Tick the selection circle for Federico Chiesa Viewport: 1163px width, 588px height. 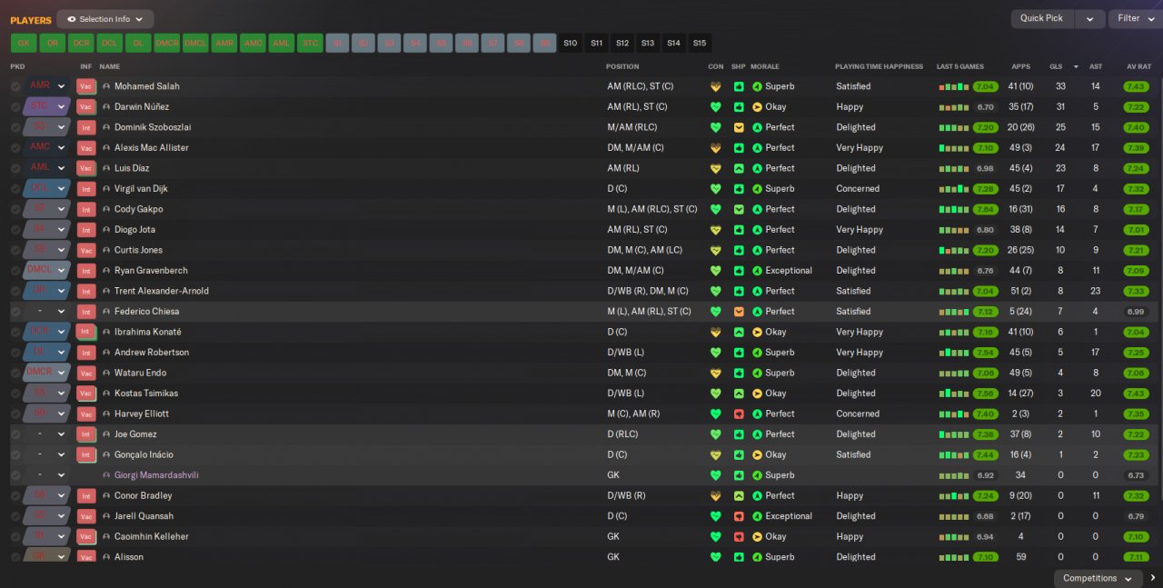tap(15, 312)
